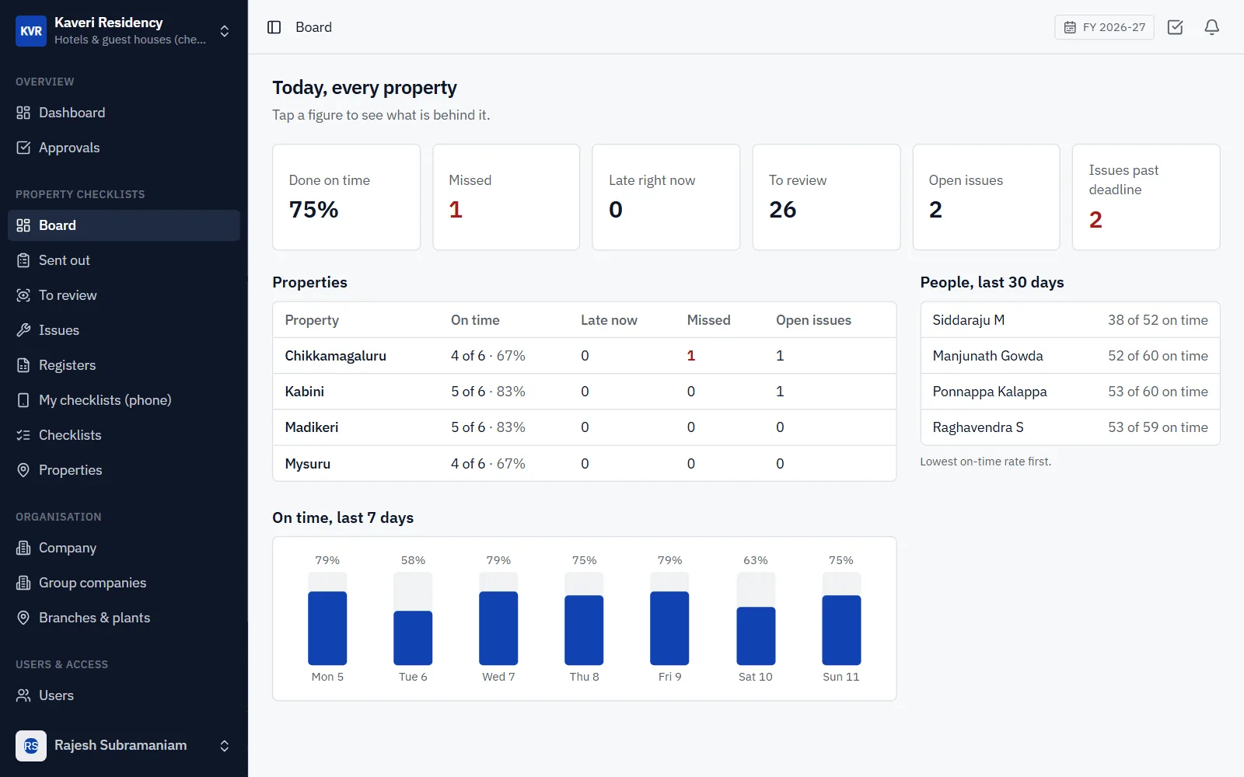This screenshot has width=1244, height=777.
Task: Open the To review 26 card
Action: (826, 197)
